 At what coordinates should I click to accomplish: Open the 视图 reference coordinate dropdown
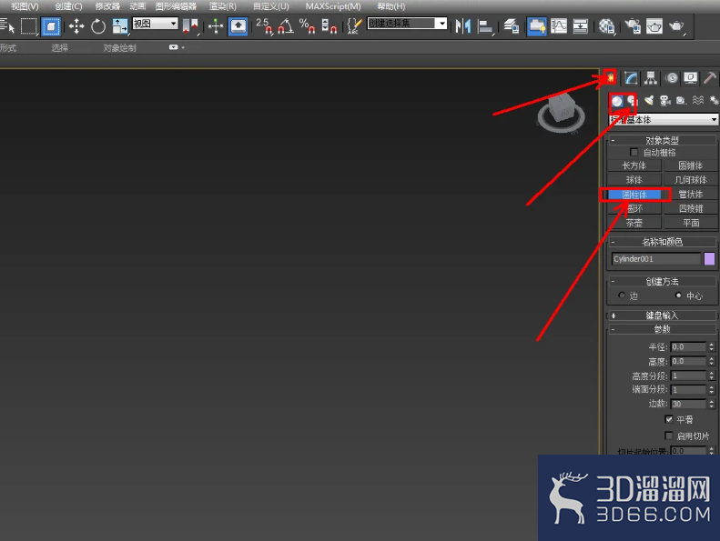[155, 23]
